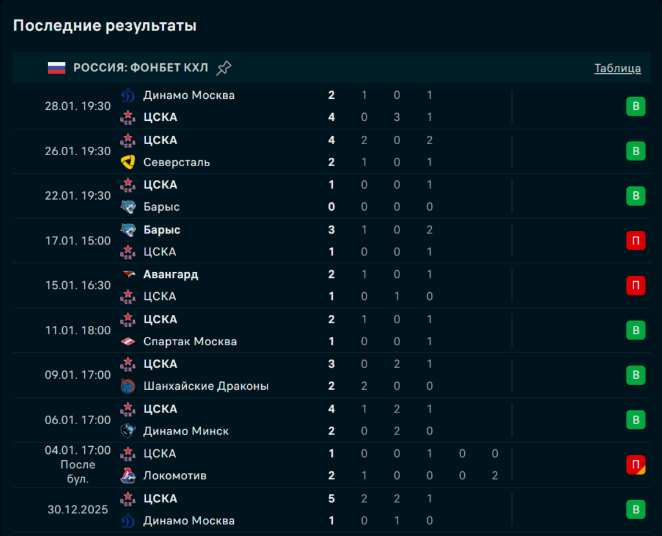Image resolution: width=662 pixels, height=536 pixels.
Task: Click Северсталь team logo
Action: [x=128, y=162]
